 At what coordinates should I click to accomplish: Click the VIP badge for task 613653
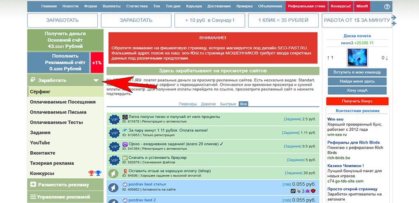pos(114,133)
